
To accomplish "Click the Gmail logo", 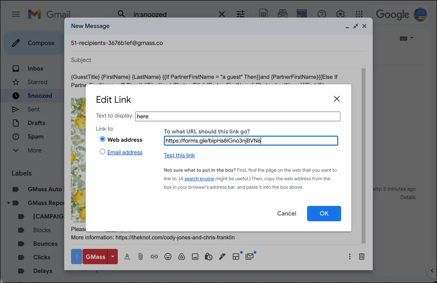I will [x=49, y=14].
